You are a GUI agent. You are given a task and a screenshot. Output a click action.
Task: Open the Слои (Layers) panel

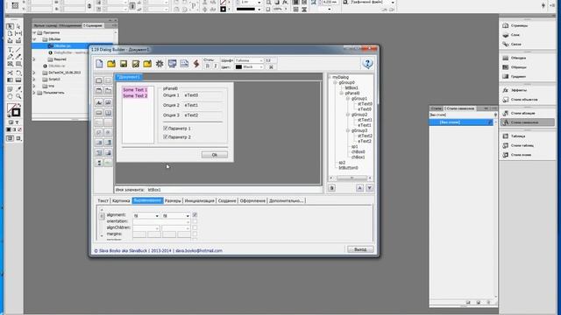515,35
